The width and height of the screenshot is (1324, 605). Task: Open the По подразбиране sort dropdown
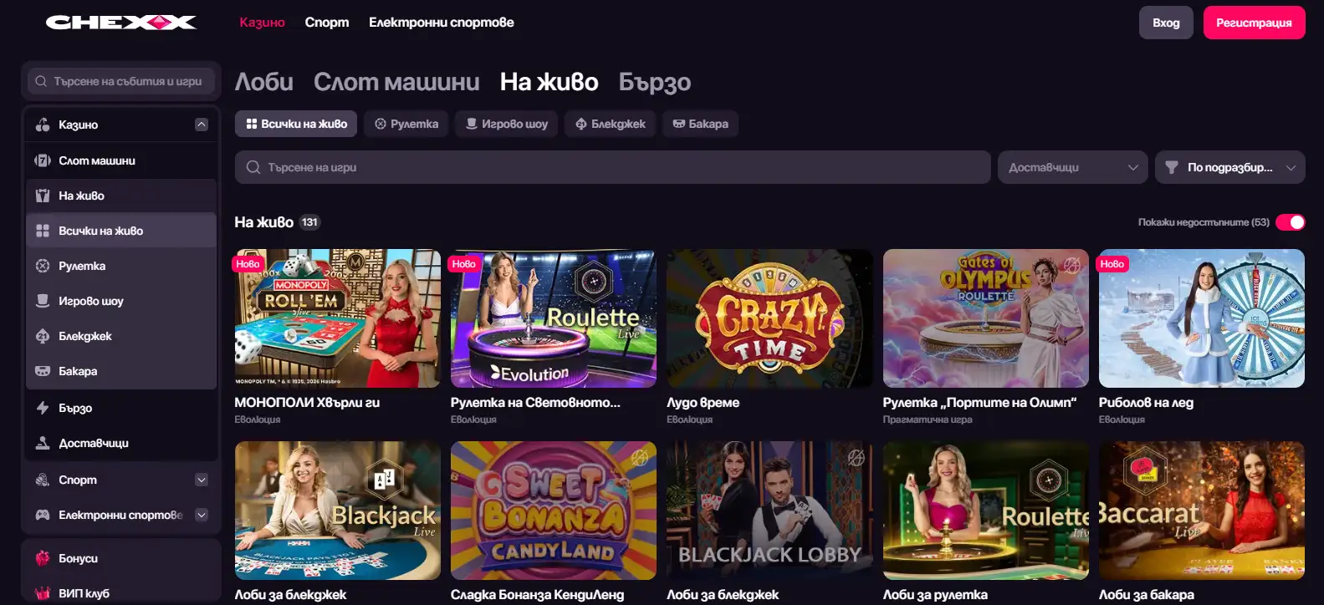[1230, 167]
